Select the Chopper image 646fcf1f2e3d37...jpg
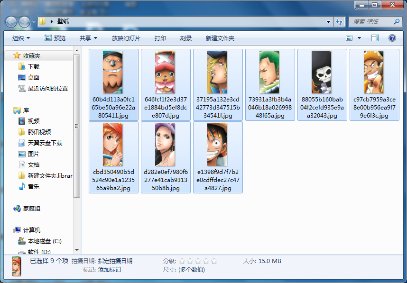407x283 pixels. (166, 85)
